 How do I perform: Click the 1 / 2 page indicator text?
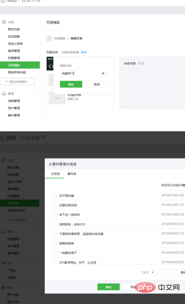[x=145, y=272]
